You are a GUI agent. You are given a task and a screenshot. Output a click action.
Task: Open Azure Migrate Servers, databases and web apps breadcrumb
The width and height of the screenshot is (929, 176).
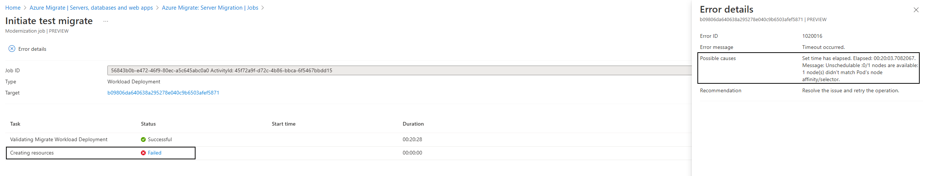pos(91,8)
